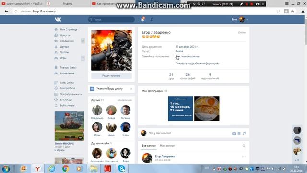
Task: Click Показать подробную информацию link
Action: pyautogui.click(x=197, y=63)
